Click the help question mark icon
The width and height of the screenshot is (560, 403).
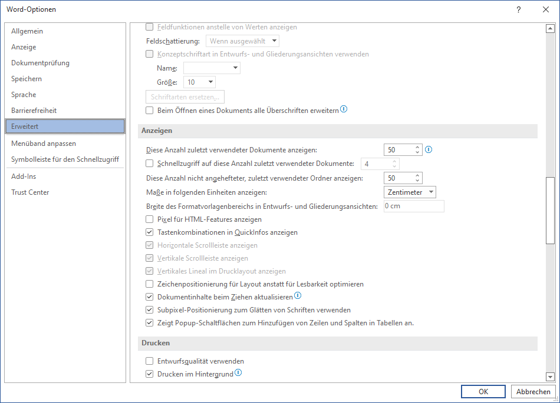519,9
